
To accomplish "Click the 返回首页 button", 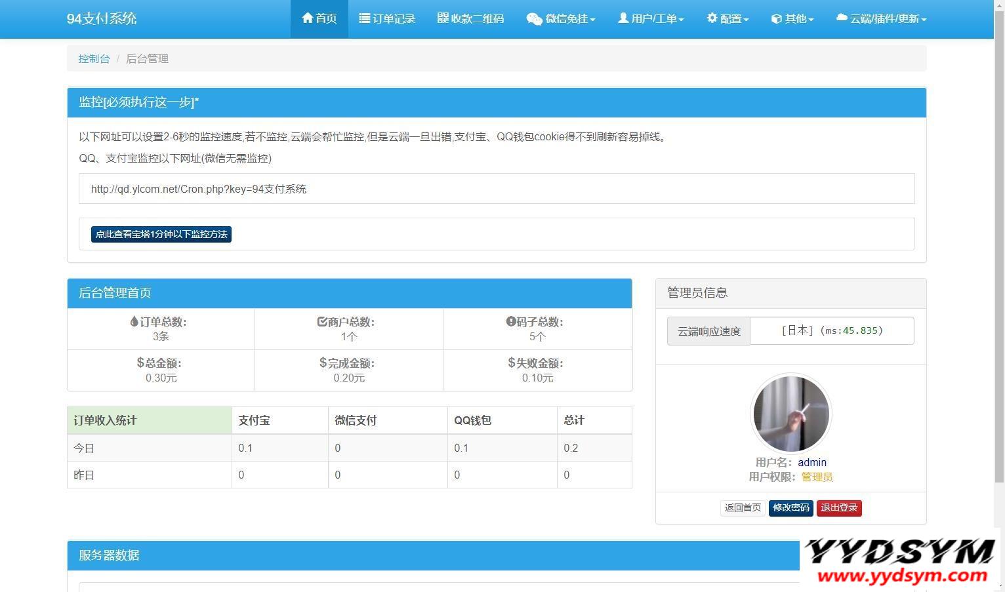I will tap(743, 508).
